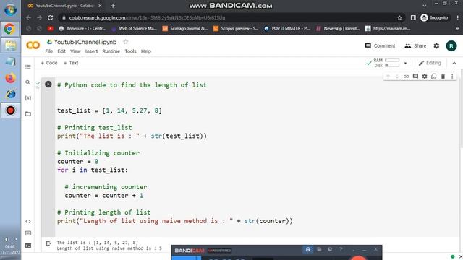This screenshot has height=260, width=463.
Task: Open Internet Explorer from taskbar
Action: pos(10,95)
